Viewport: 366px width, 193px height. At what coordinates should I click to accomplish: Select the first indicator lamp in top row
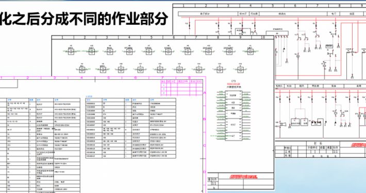pyautogui.click(x=71, y=52)
